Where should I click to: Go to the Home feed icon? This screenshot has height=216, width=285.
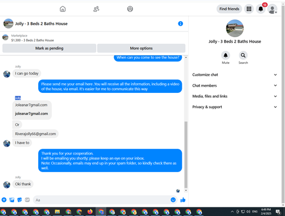(63, 9)
